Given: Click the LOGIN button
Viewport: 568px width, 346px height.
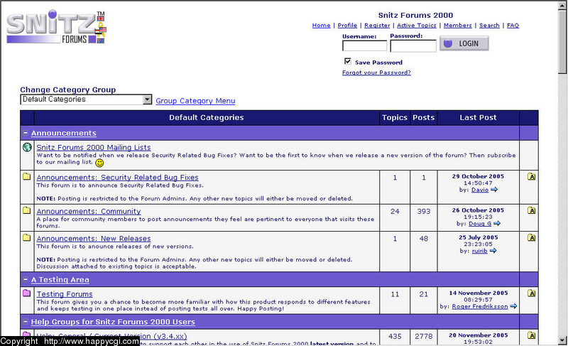Looking at the screenshot, I should pos(464,43).
